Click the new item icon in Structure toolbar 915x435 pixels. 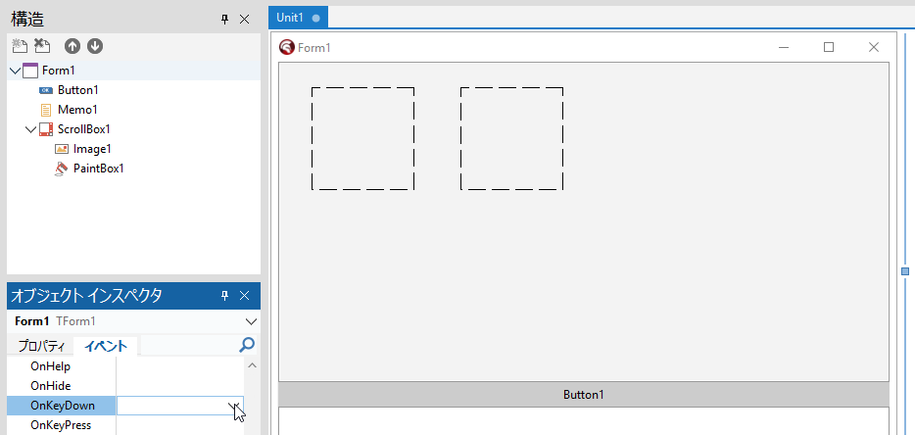tap(19, 45)
